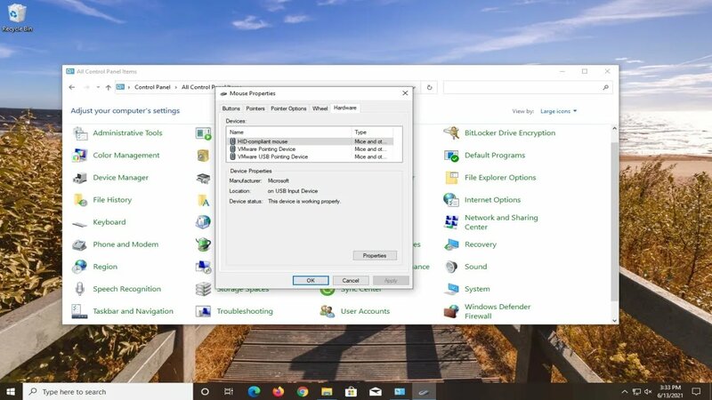The width and height of the screenshot is (712, 400).
Task: Launch Google Chrome from taskbar
Action: coord(303,391)
